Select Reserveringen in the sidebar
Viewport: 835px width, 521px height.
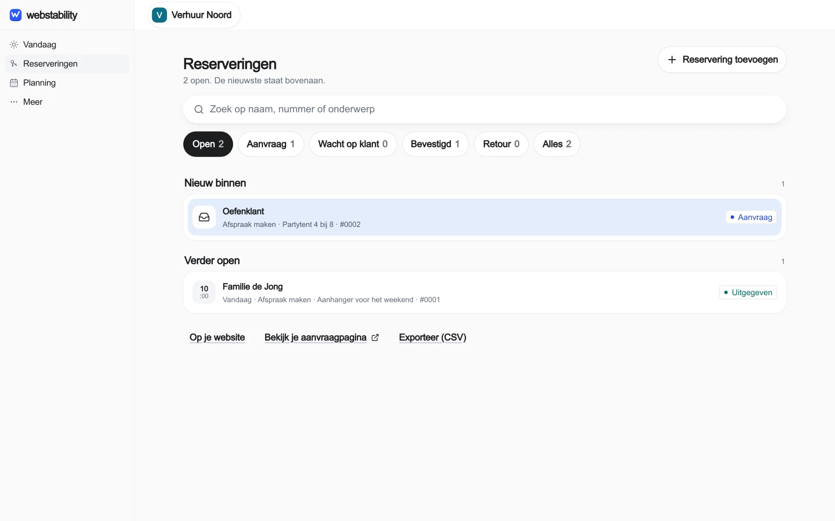(67, 64)
